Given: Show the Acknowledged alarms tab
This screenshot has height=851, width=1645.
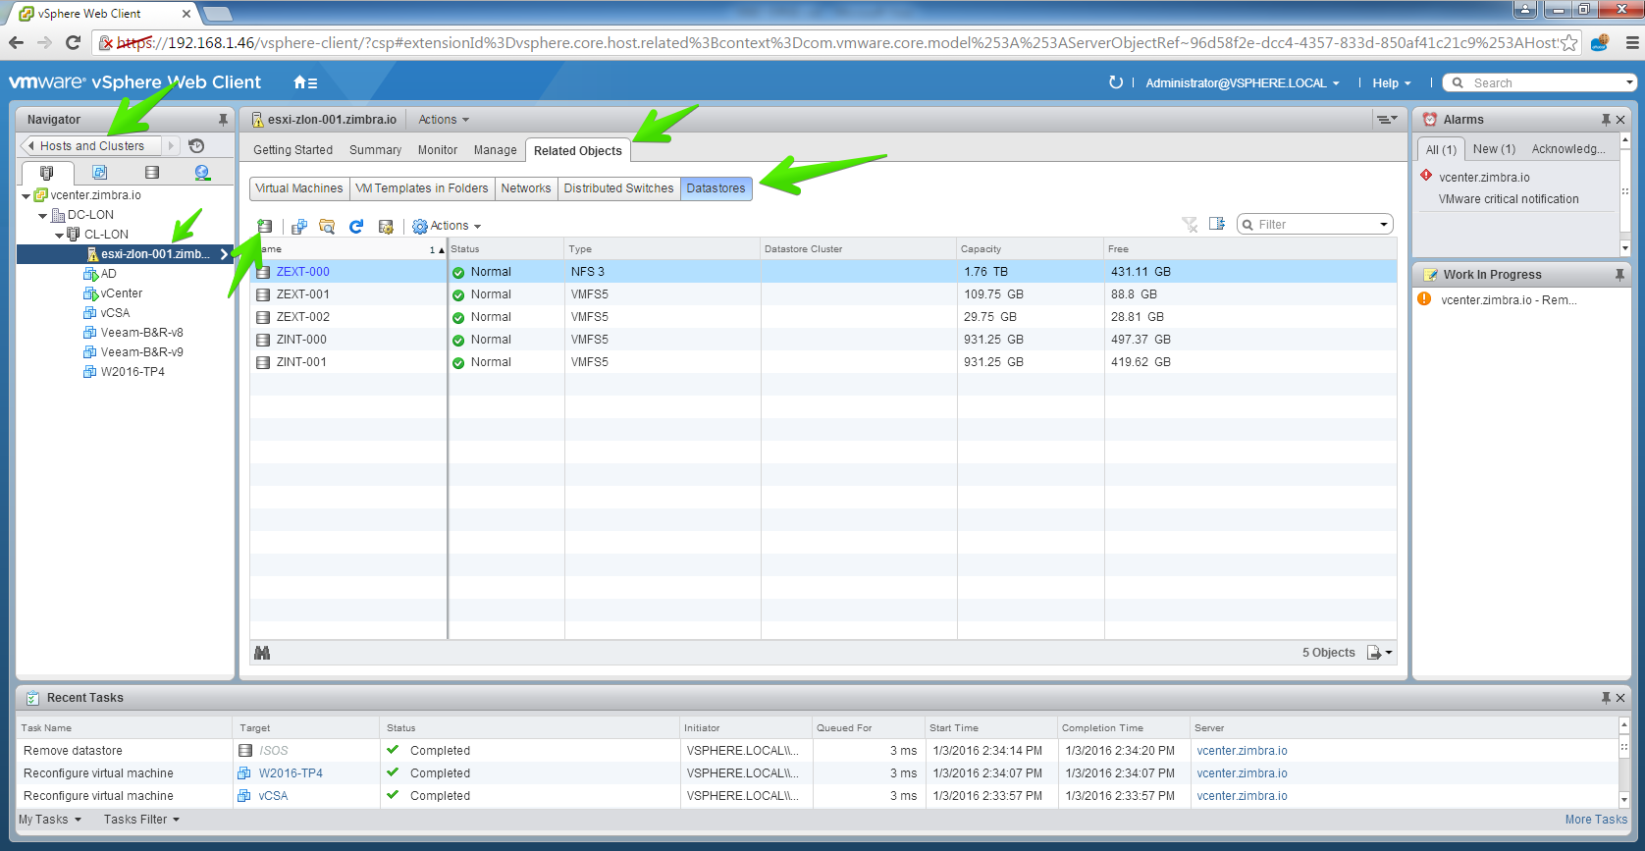Looking at the screenshot, I should point(1568,149).
